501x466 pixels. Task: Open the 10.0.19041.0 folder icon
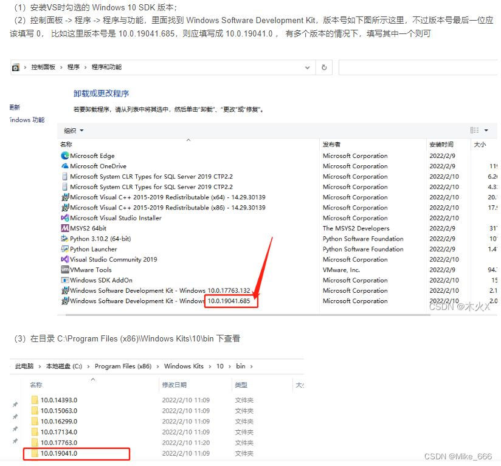pos(35,453)
